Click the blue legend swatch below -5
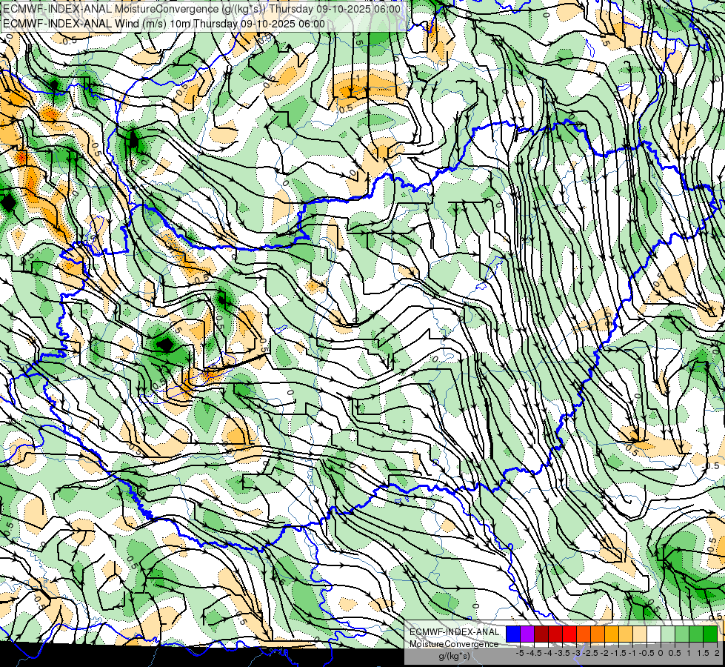Viewport: 725px width, 667px height. (x=513, y=634)
